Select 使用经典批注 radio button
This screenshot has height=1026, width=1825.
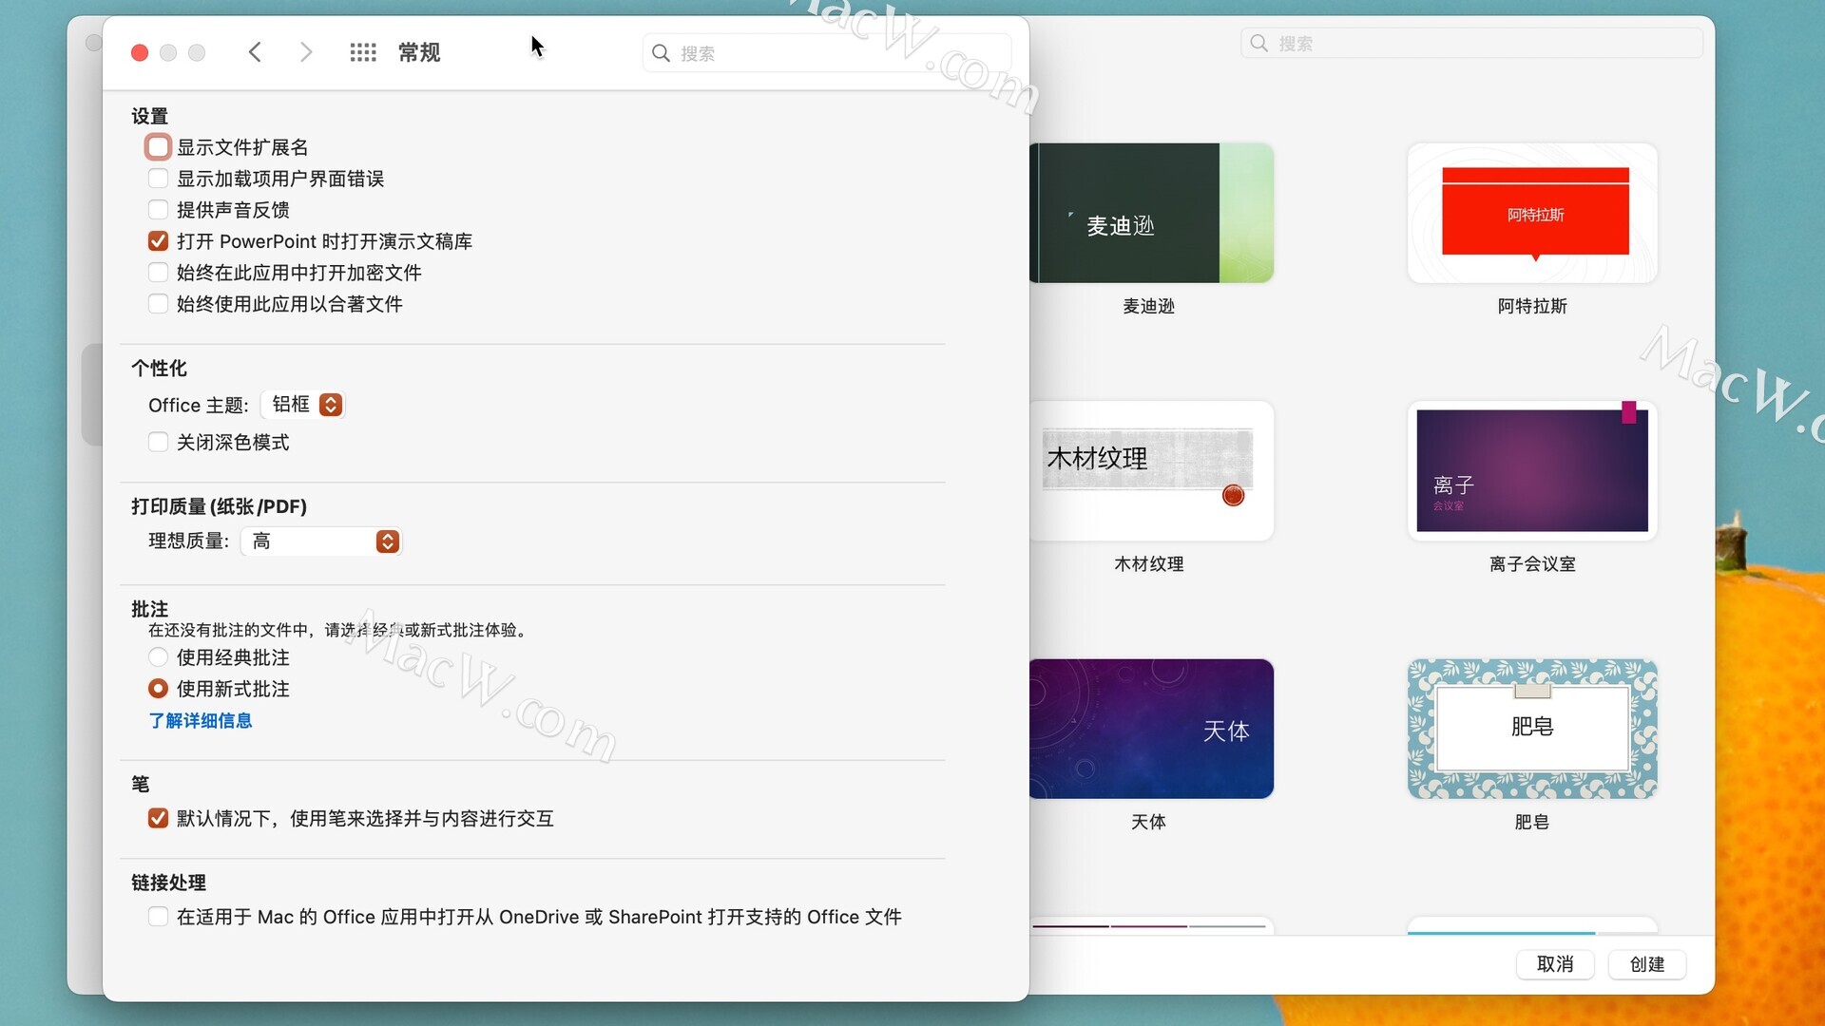pos(158,657)
